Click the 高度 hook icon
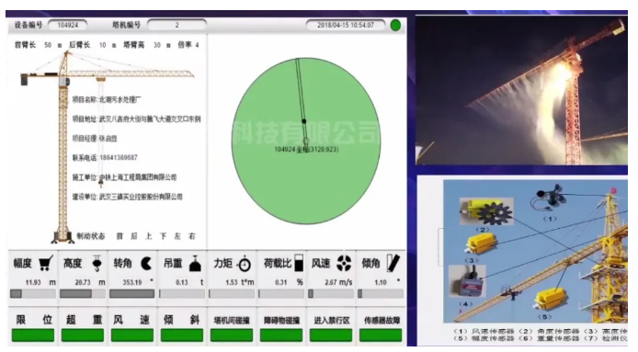The image size is (638, 352). (97, 263)
